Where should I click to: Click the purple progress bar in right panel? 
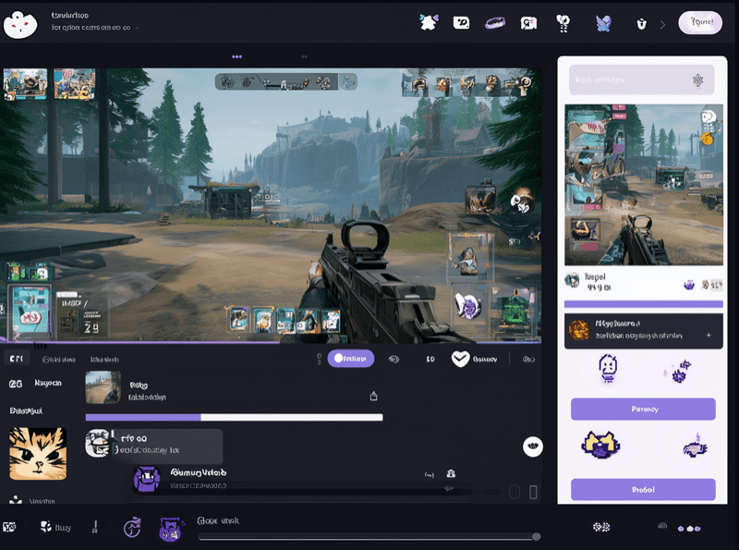tap(644, 304)
